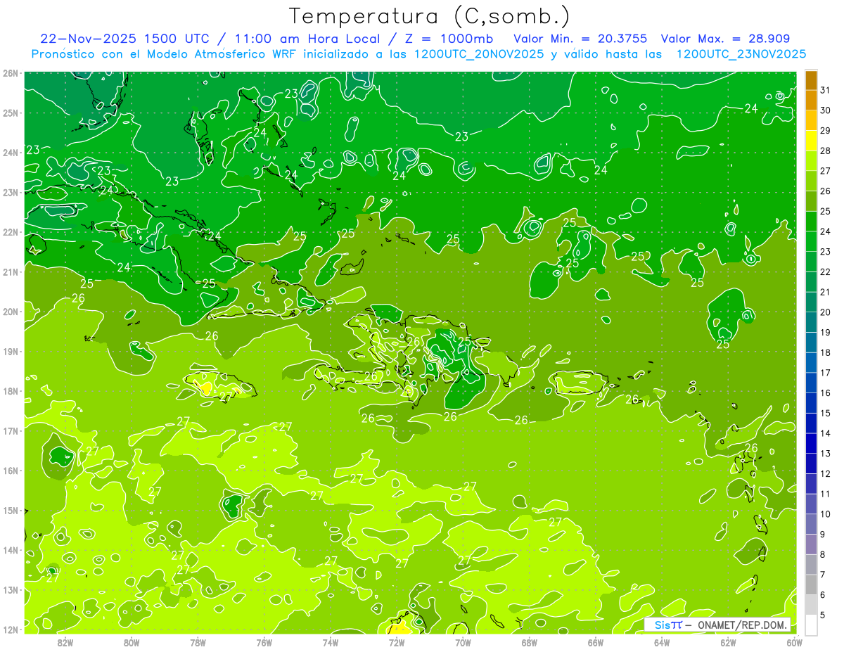Click the "28" legend value
Viewport: 844px width, 652px height.
coord(825,151)
